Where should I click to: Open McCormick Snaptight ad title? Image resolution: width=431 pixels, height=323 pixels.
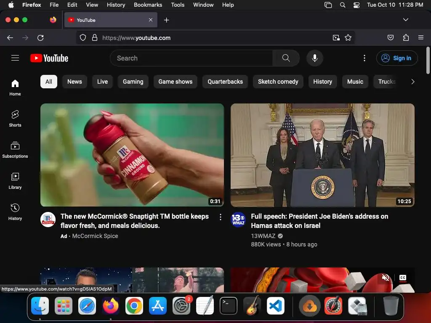coord(135,221)
